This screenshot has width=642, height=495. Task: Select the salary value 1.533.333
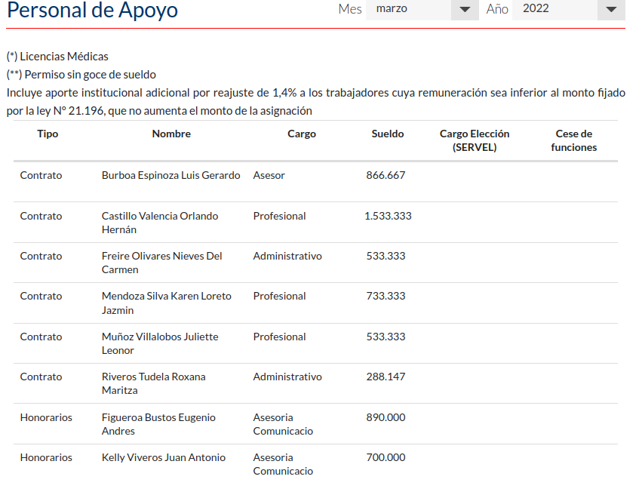pyautogui.click(x=388, y=216)
